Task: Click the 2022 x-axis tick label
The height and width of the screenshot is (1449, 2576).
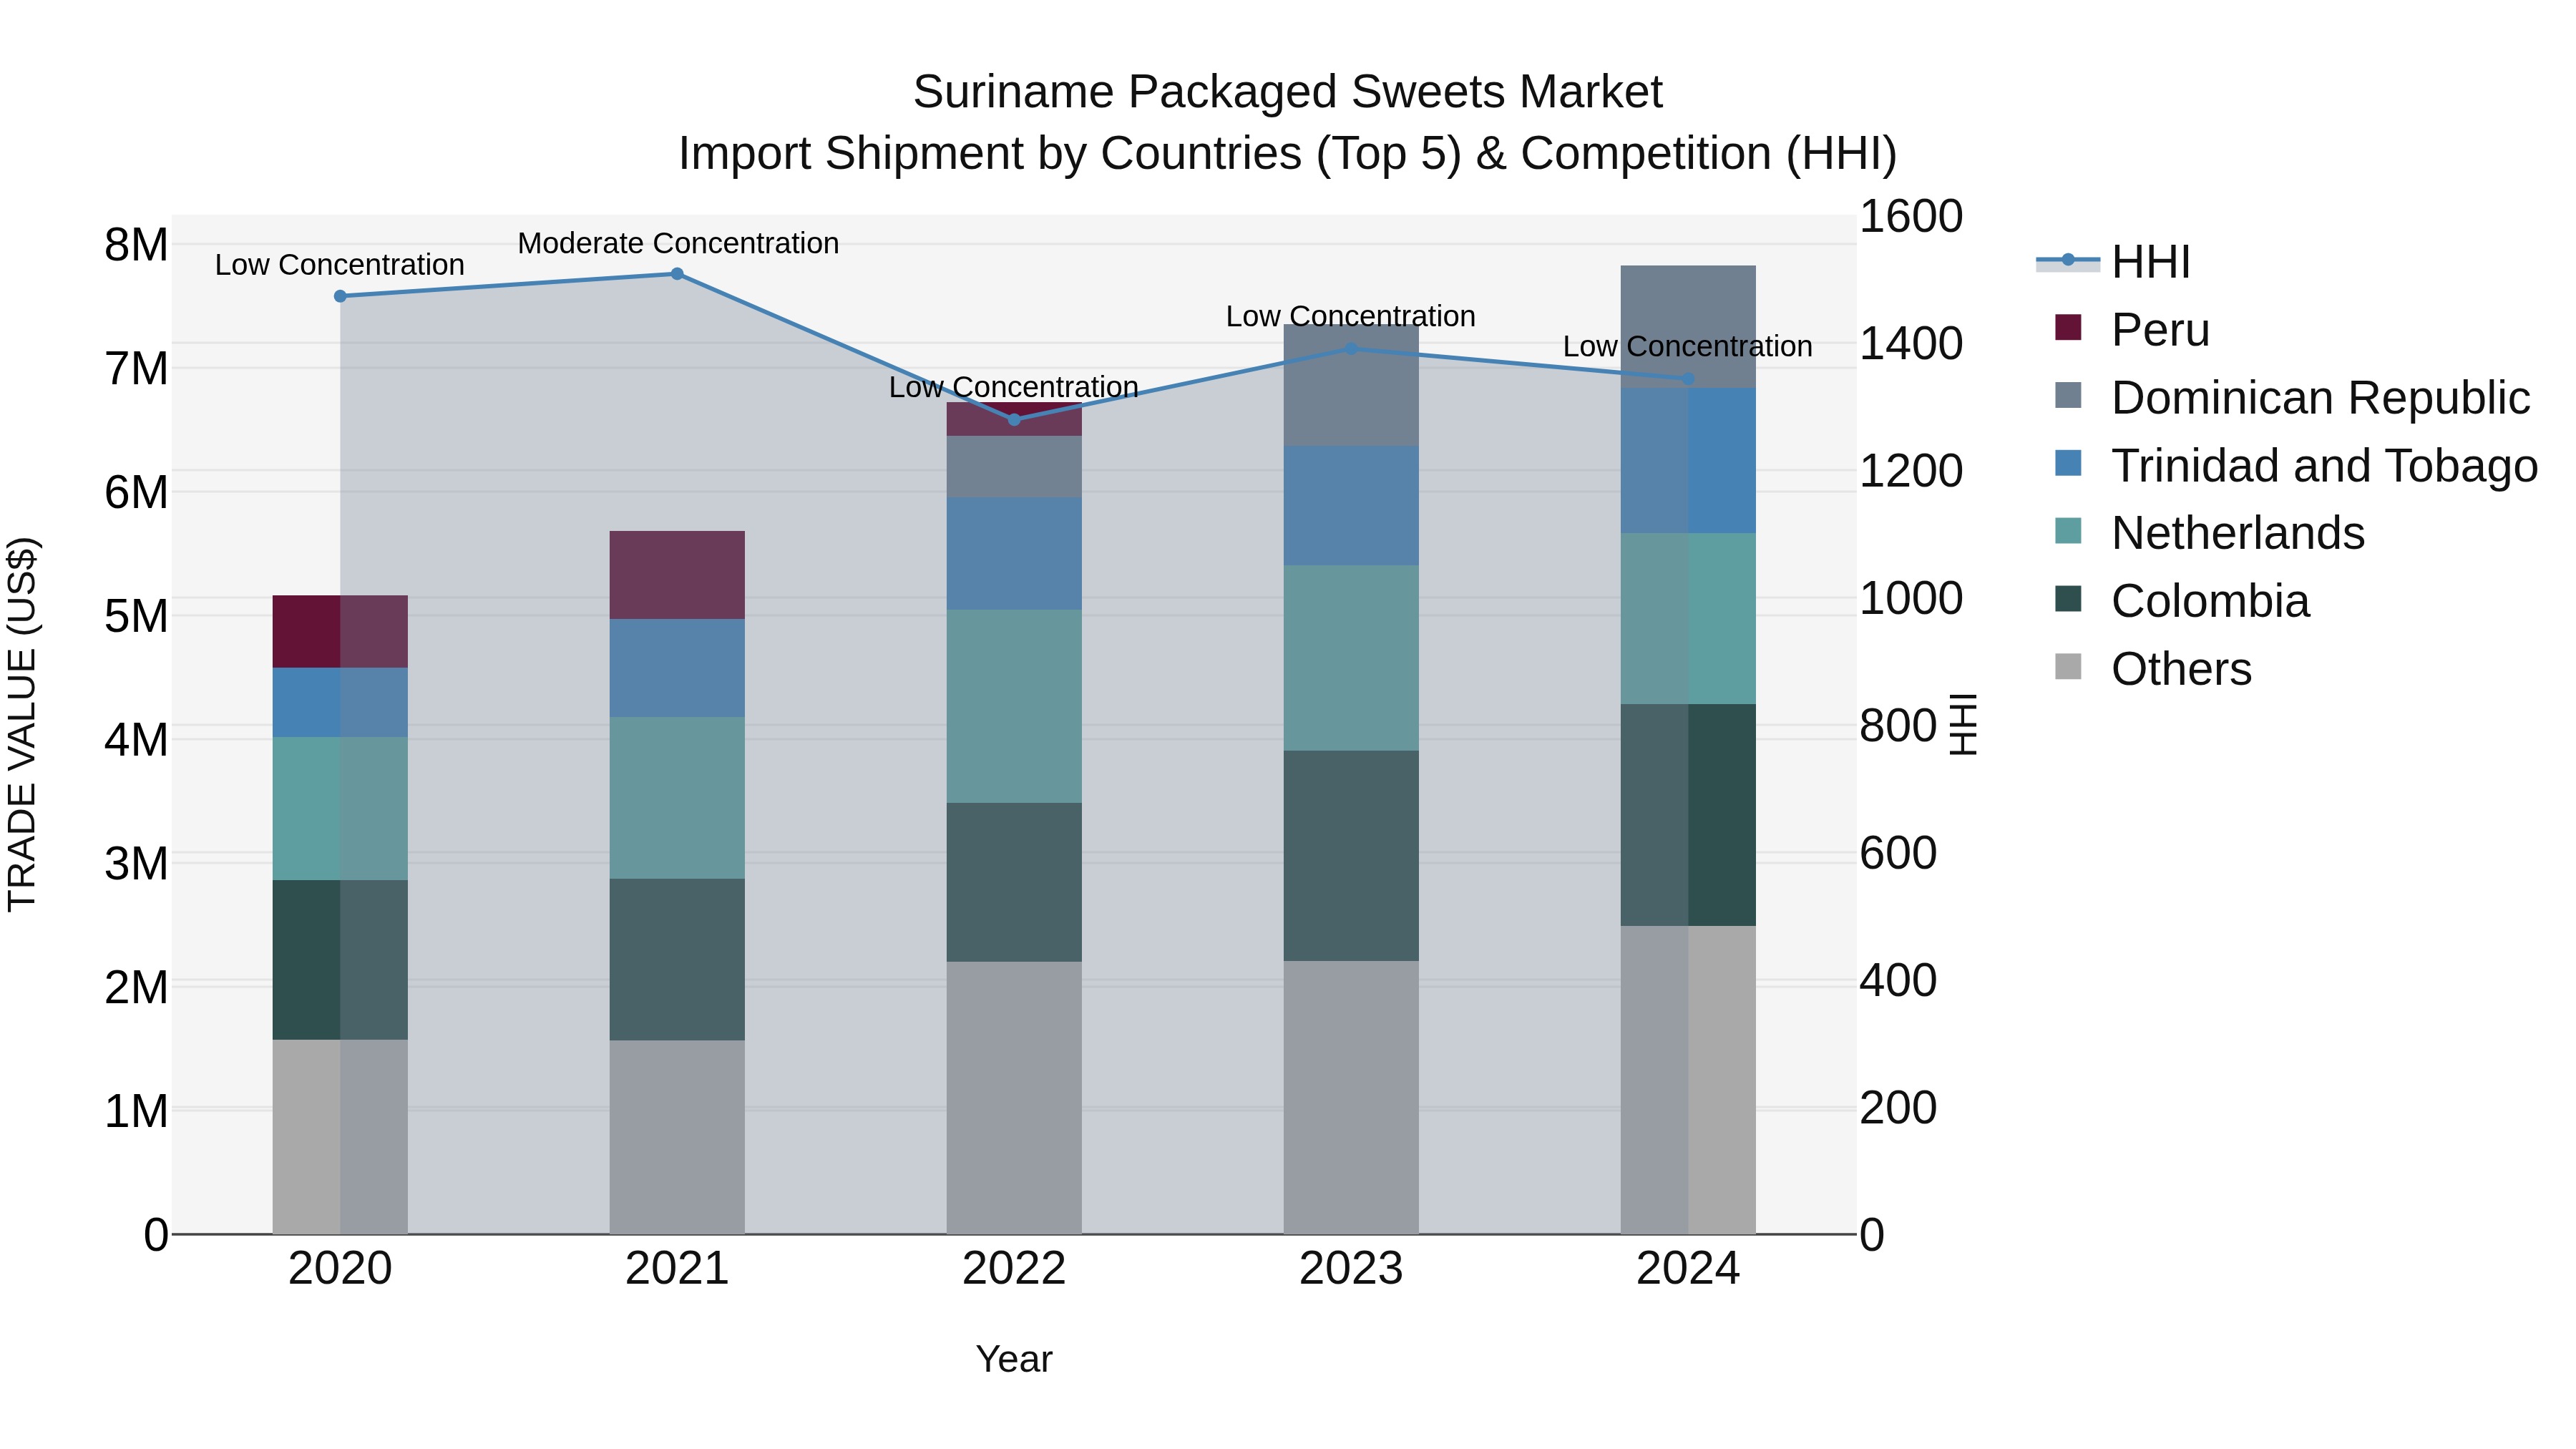Action: [1014, 1269]
